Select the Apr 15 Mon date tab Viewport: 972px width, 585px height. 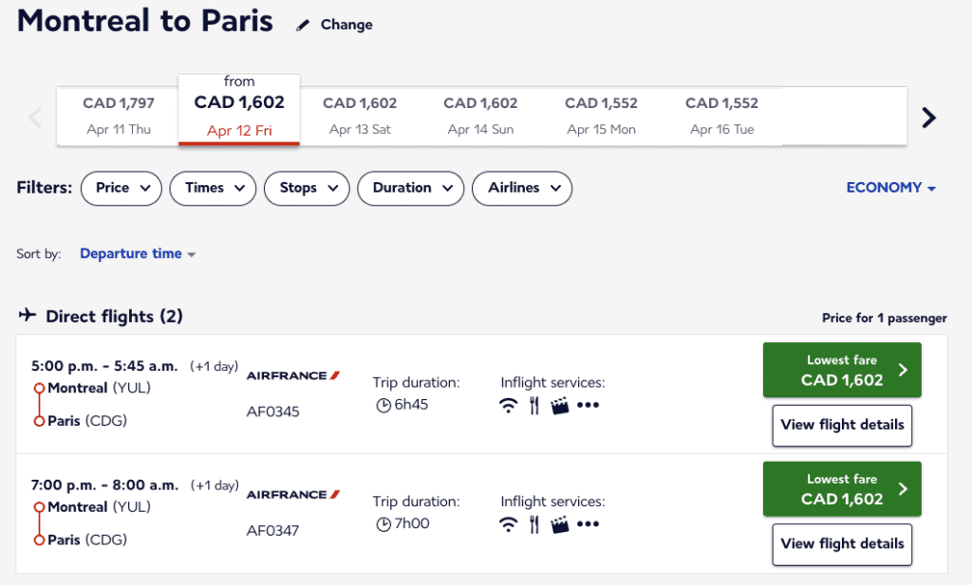(602, 115)
